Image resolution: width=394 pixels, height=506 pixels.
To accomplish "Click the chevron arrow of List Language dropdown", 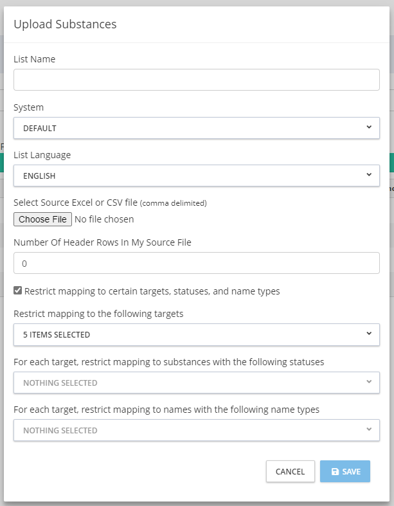I will coord(369,175).
